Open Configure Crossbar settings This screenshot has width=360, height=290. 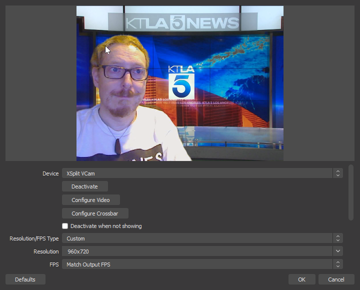(95, 213)
